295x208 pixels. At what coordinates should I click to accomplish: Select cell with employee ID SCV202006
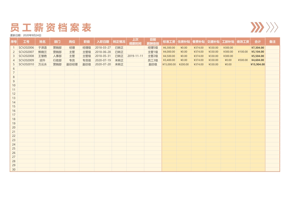[26, 48]
